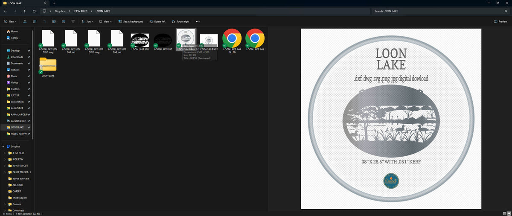Screen dimensions: 512x216
Task: Click Rotate right button
Action: tap(180, 21)
